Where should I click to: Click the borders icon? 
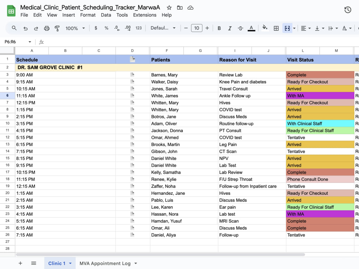pyautogui.click(x=276, y=28)
